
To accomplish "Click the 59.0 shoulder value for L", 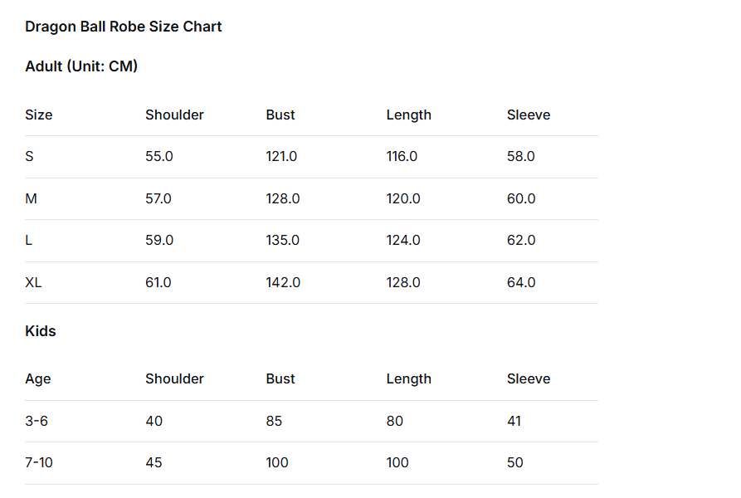I will tap(158, 241).
